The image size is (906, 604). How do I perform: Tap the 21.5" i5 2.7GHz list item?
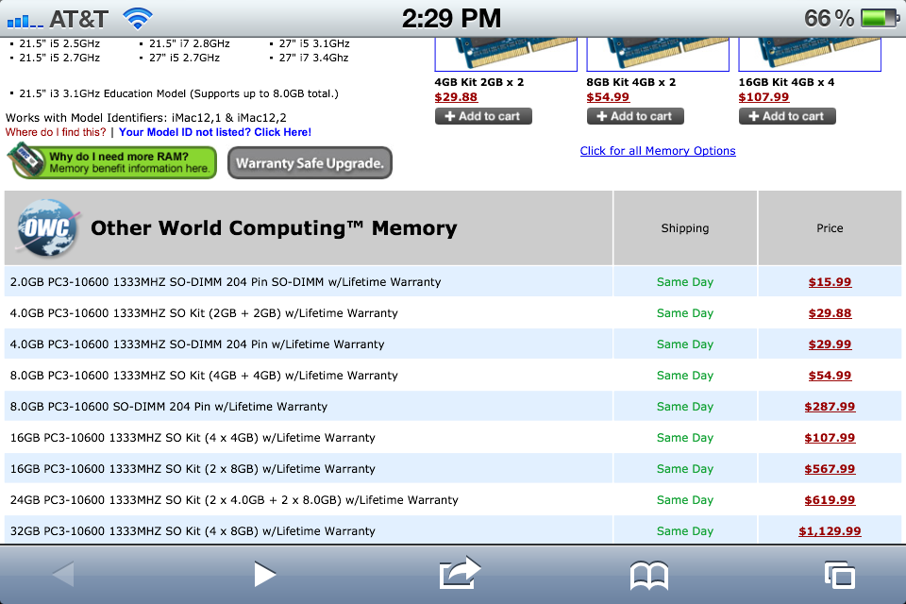pyautogui.click(x=59, y=58)
